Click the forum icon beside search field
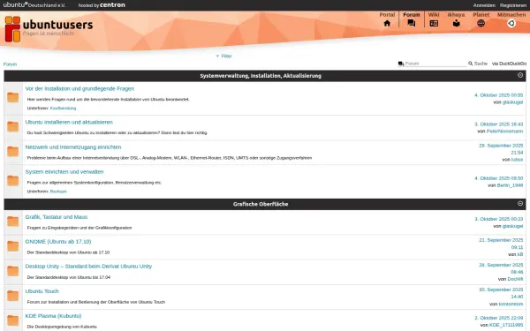This screenshot has width=530, height=331. click(401, 64)
